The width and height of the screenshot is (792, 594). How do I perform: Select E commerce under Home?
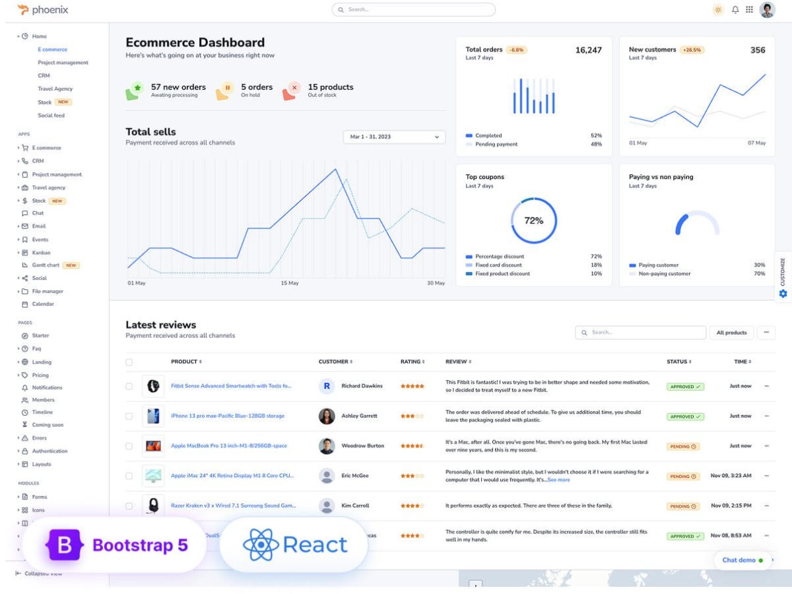[52, 49]
